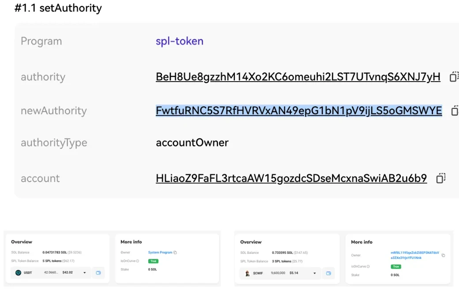Expand the $CWIF token dropdown
This screenshot has width=459, height=291.
(x=315, y=273)
